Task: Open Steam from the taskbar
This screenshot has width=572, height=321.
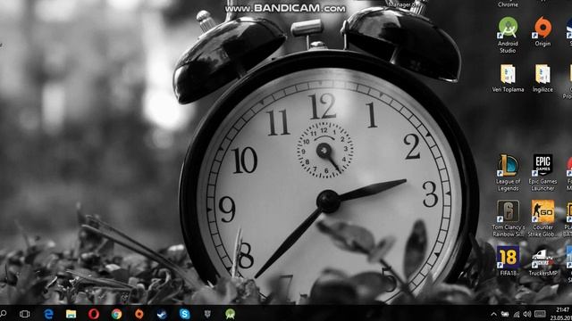Action: pos(162,314)
